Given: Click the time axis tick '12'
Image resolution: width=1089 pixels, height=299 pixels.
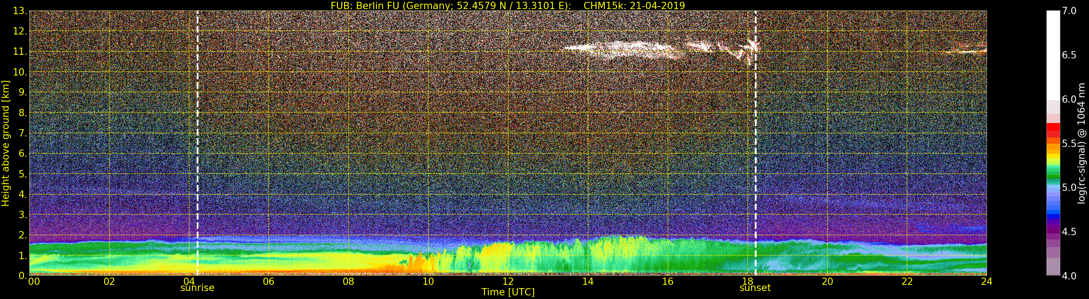Looking at the screenshot, I should (x=508, y=282).
